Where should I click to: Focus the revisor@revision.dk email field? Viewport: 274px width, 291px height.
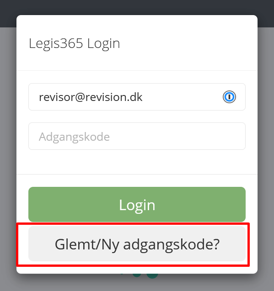[137, 97]
